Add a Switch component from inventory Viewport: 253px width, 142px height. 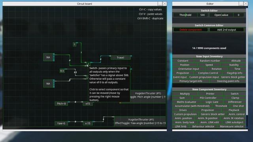coord(234,94)
